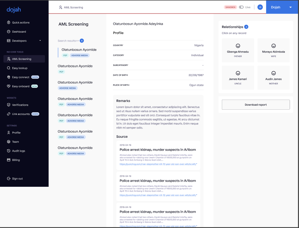The height and width of the screenshot is (228, 299).
Task: Click the Easy lookup search icon
Action: click(x=9, y=68)
